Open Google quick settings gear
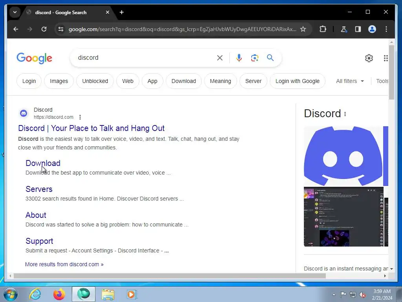Image resolution: width=402 pixels, height=302 pixels. coord(369,58)
